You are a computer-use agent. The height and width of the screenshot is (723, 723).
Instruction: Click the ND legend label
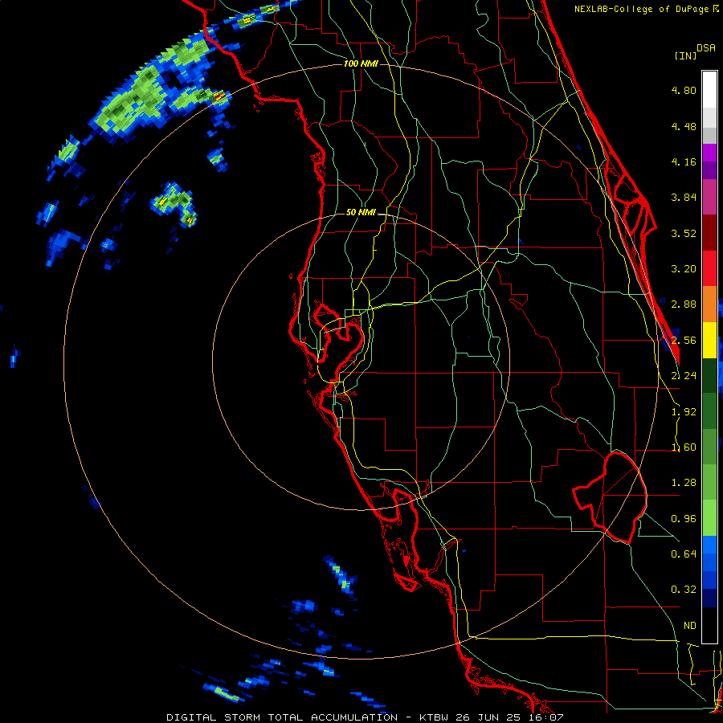coord(690,625)
